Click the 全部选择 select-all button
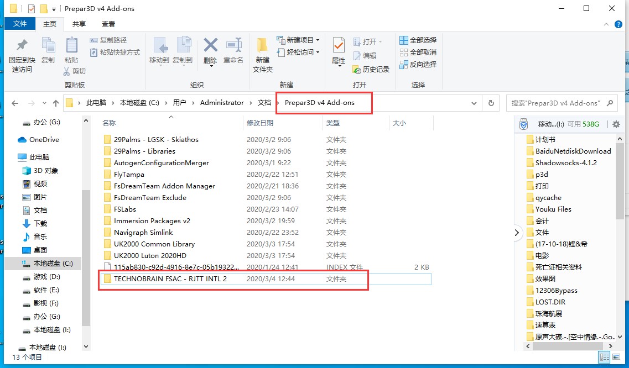629x368 pixels. (x=418, y=39)
